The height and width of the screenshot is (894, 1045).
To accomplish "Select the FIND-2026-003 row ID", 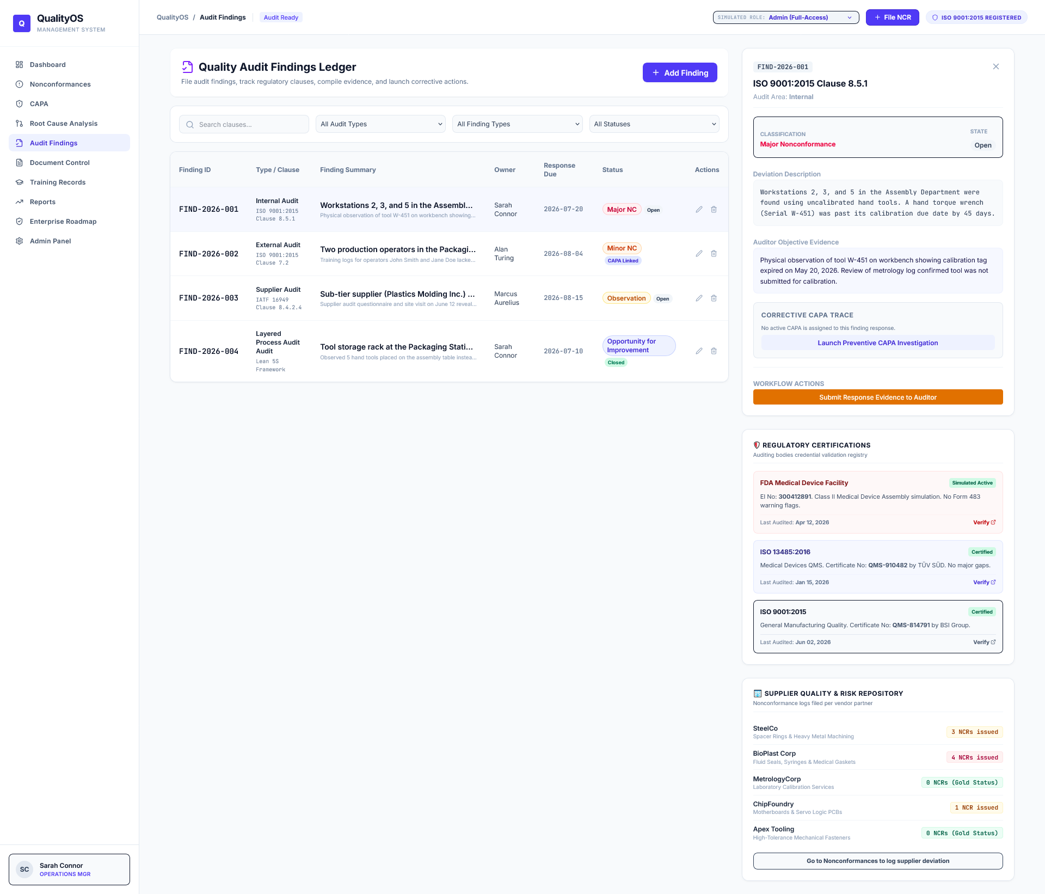I will coord(208,298).
